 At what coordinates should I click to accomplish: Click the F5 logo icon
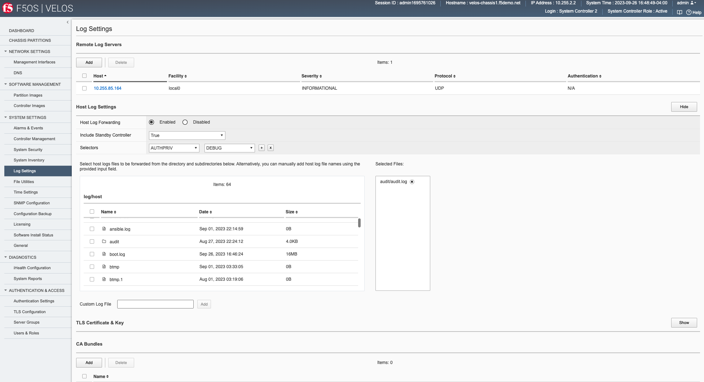tap(8, 8)
